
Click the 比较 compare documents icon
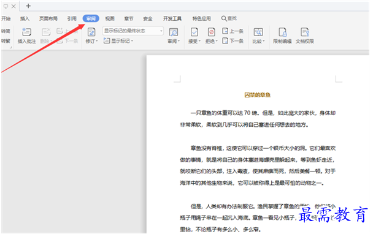pyautogui.click(x=258, y=32)
